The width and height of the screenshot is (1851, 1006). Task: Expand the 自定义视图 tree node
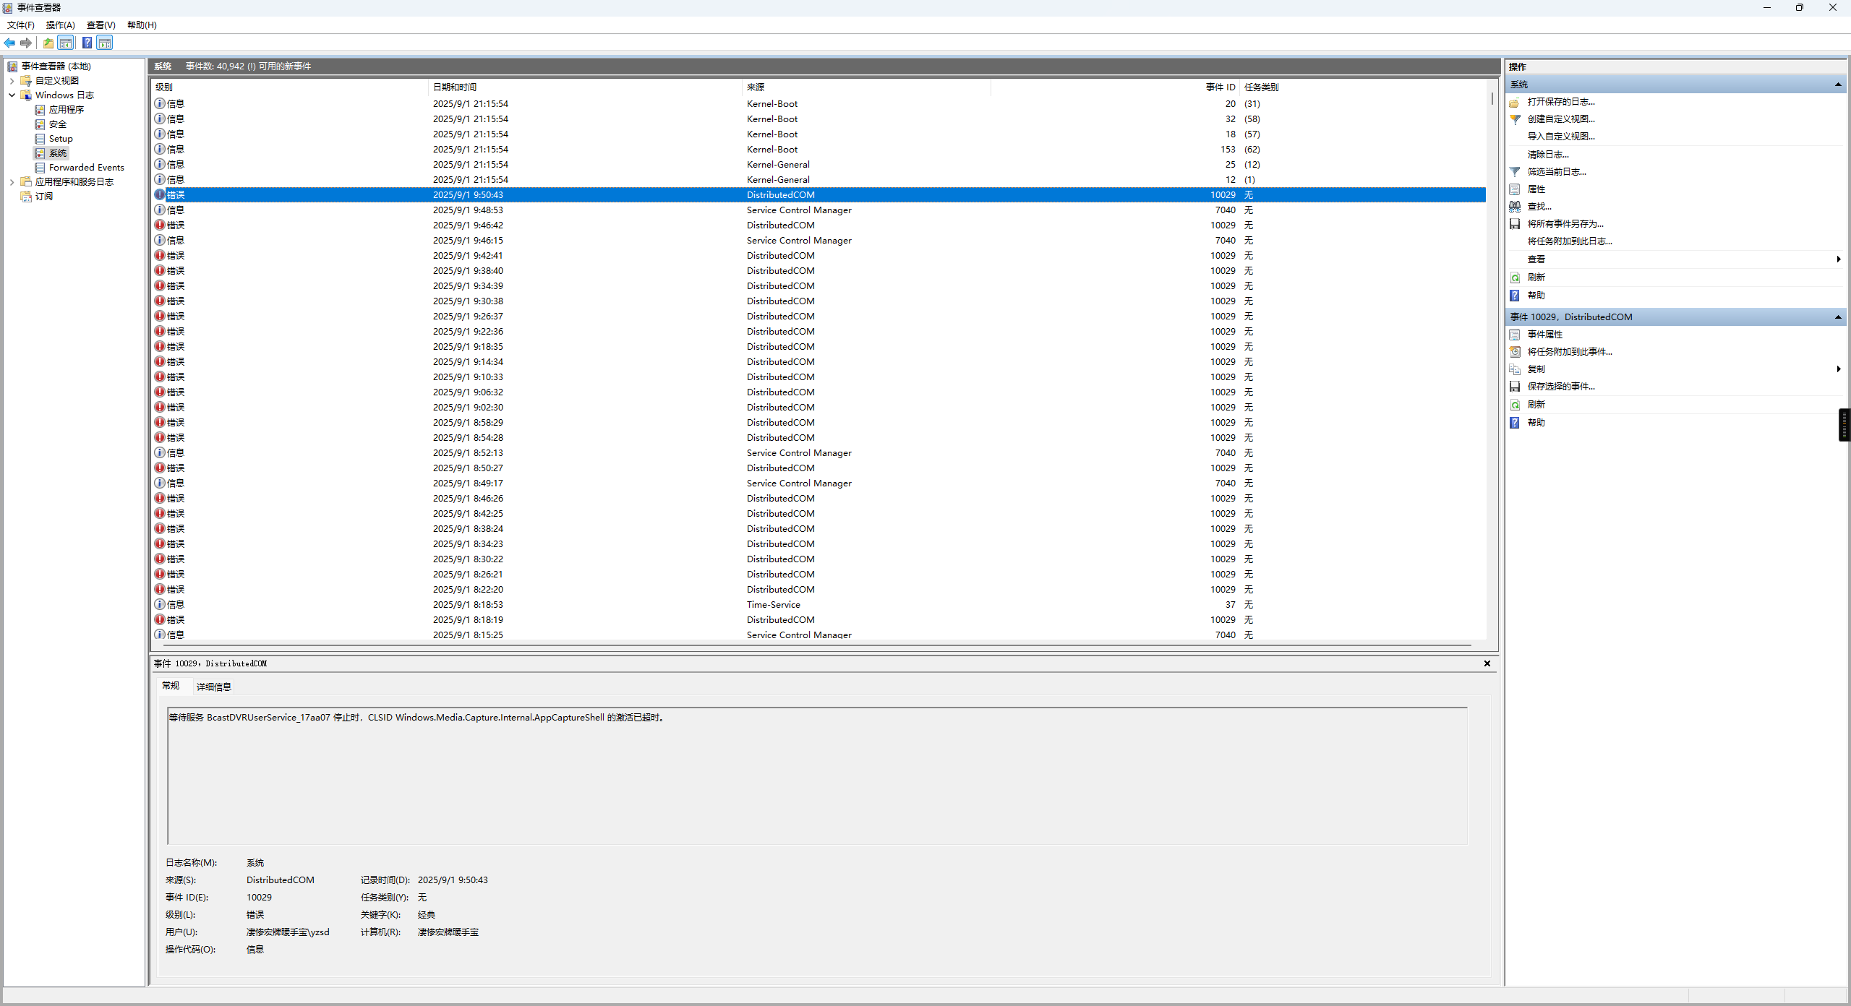[12, 81]
